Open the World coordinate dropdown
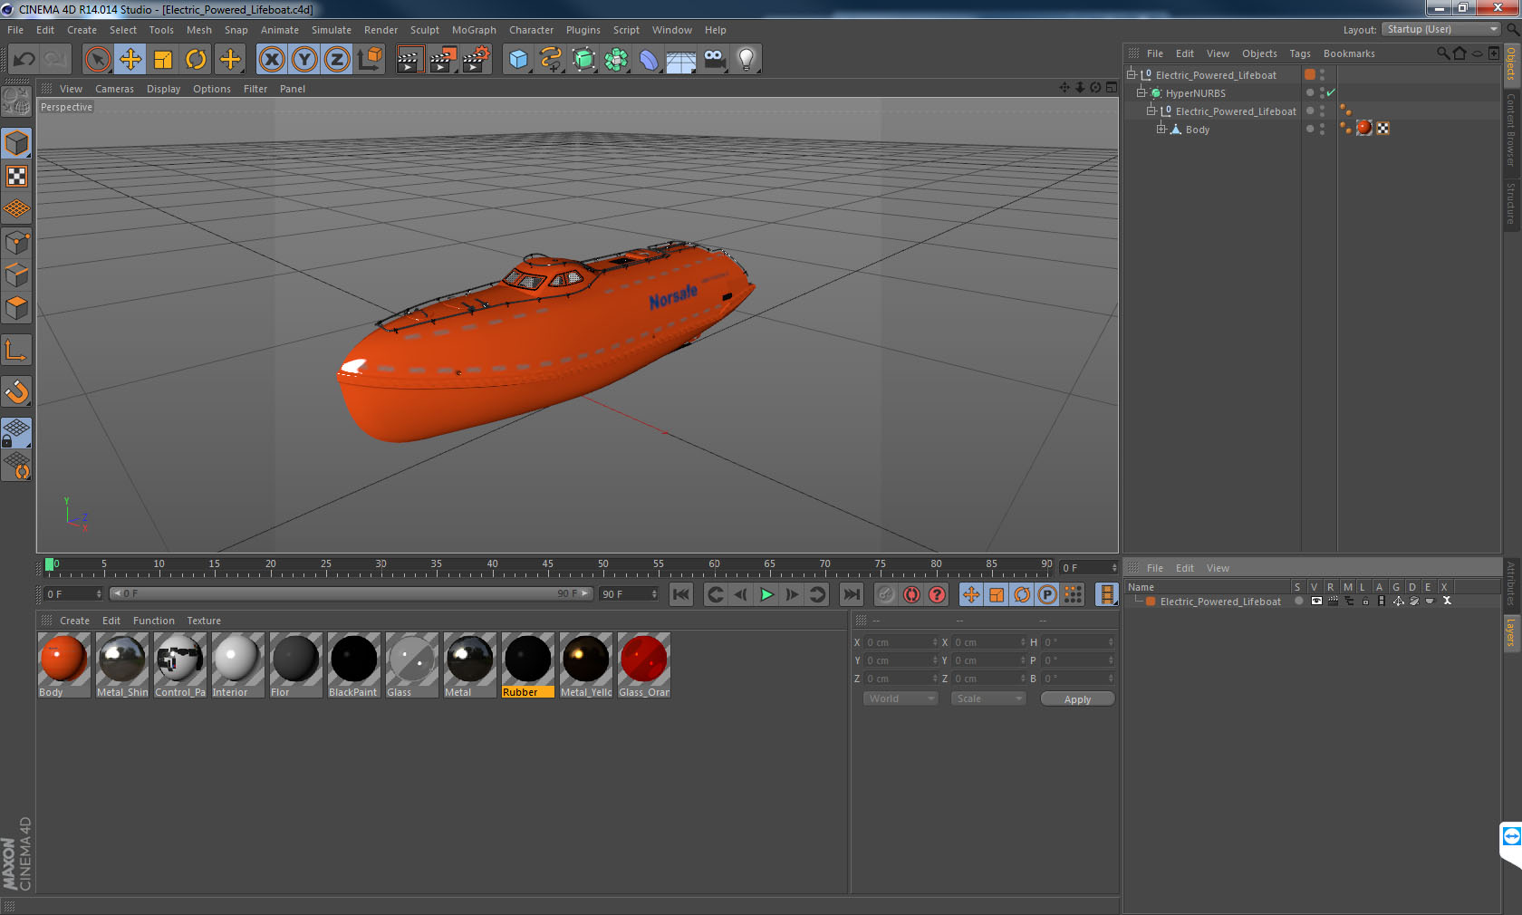The image size is (1522, 915). pos(900,698)
